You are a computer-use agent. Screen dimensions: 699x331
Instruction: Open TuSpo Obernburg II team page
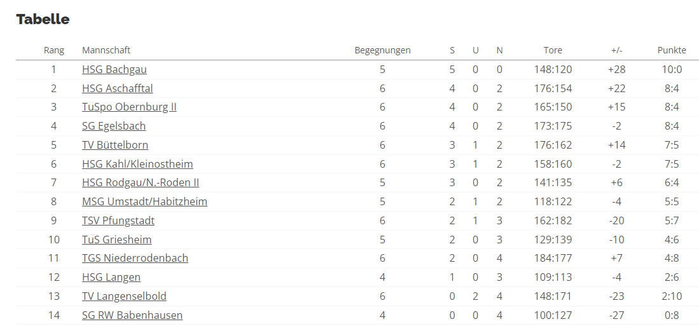pyautogui.click(x=129, y=107)
